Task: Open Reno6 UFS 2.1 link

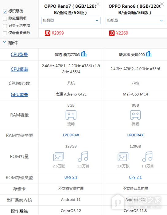Action: [x=135, y=177]
